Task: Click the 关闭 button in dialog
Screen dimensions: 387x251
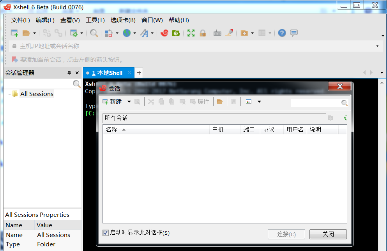Action: click(x=328, y=234)
